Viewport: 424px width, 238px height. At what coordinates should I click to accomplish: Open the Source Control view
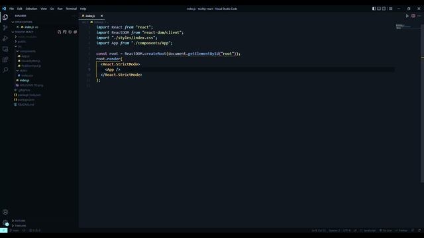point(5,28)
